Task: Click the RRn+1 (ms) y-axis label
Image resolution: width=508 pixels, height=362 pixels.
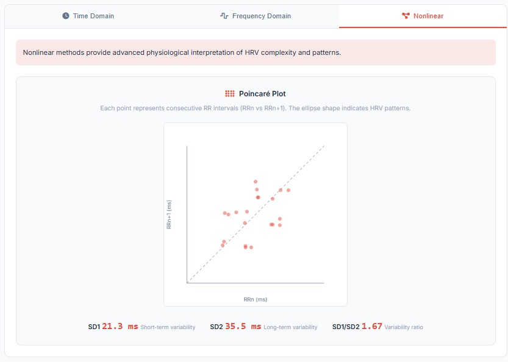Action: pos(169,215)
